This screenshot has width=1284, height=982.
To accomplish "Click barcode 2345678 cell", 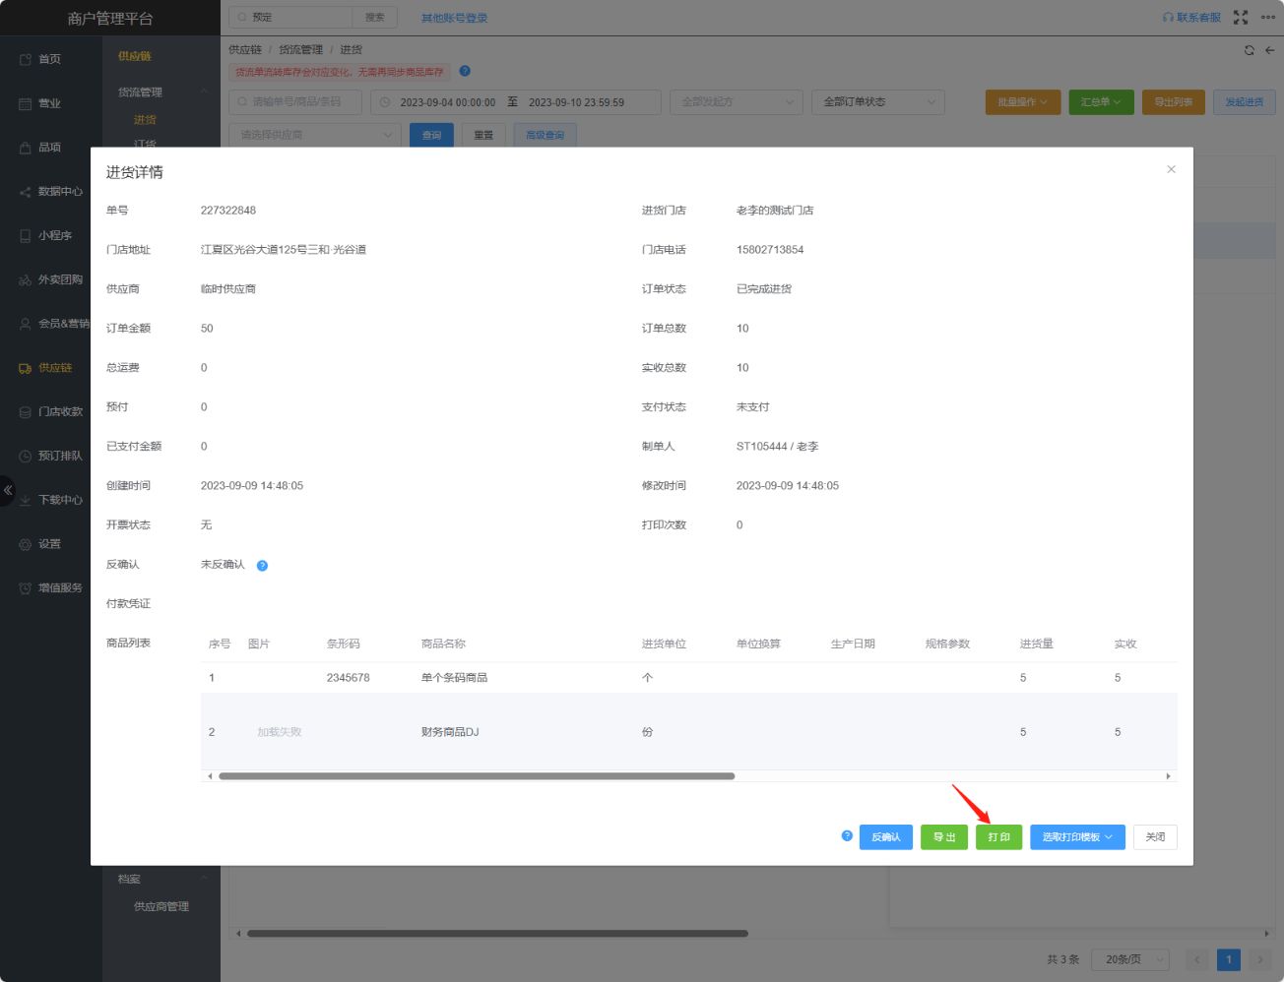I will (x=349, y=678).
